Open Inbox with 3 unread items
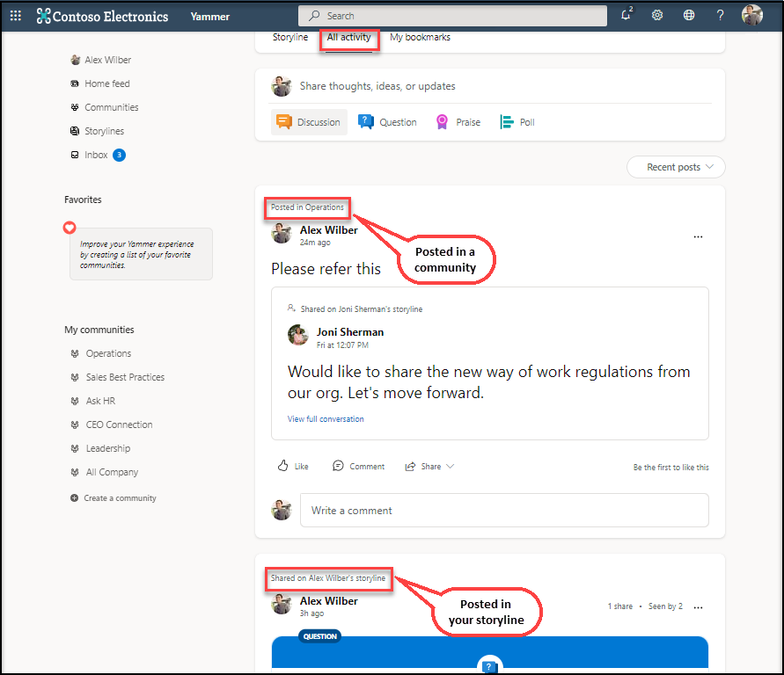Screen dimensions: 784x675 [96, 155]
